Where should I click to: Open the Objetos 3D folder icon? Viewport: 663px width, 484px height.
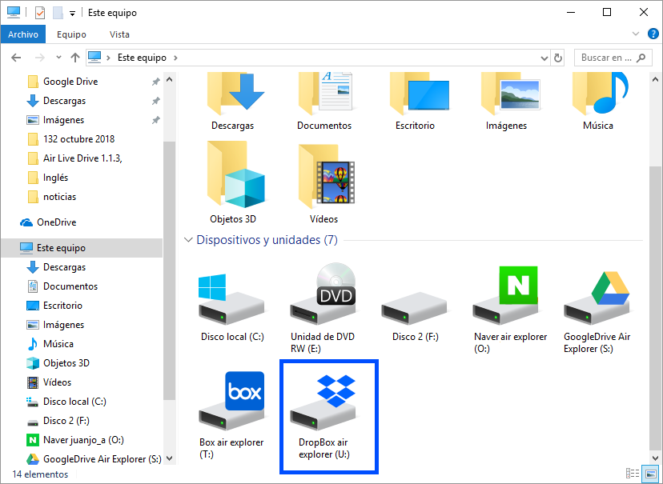[x=235, y=175]
